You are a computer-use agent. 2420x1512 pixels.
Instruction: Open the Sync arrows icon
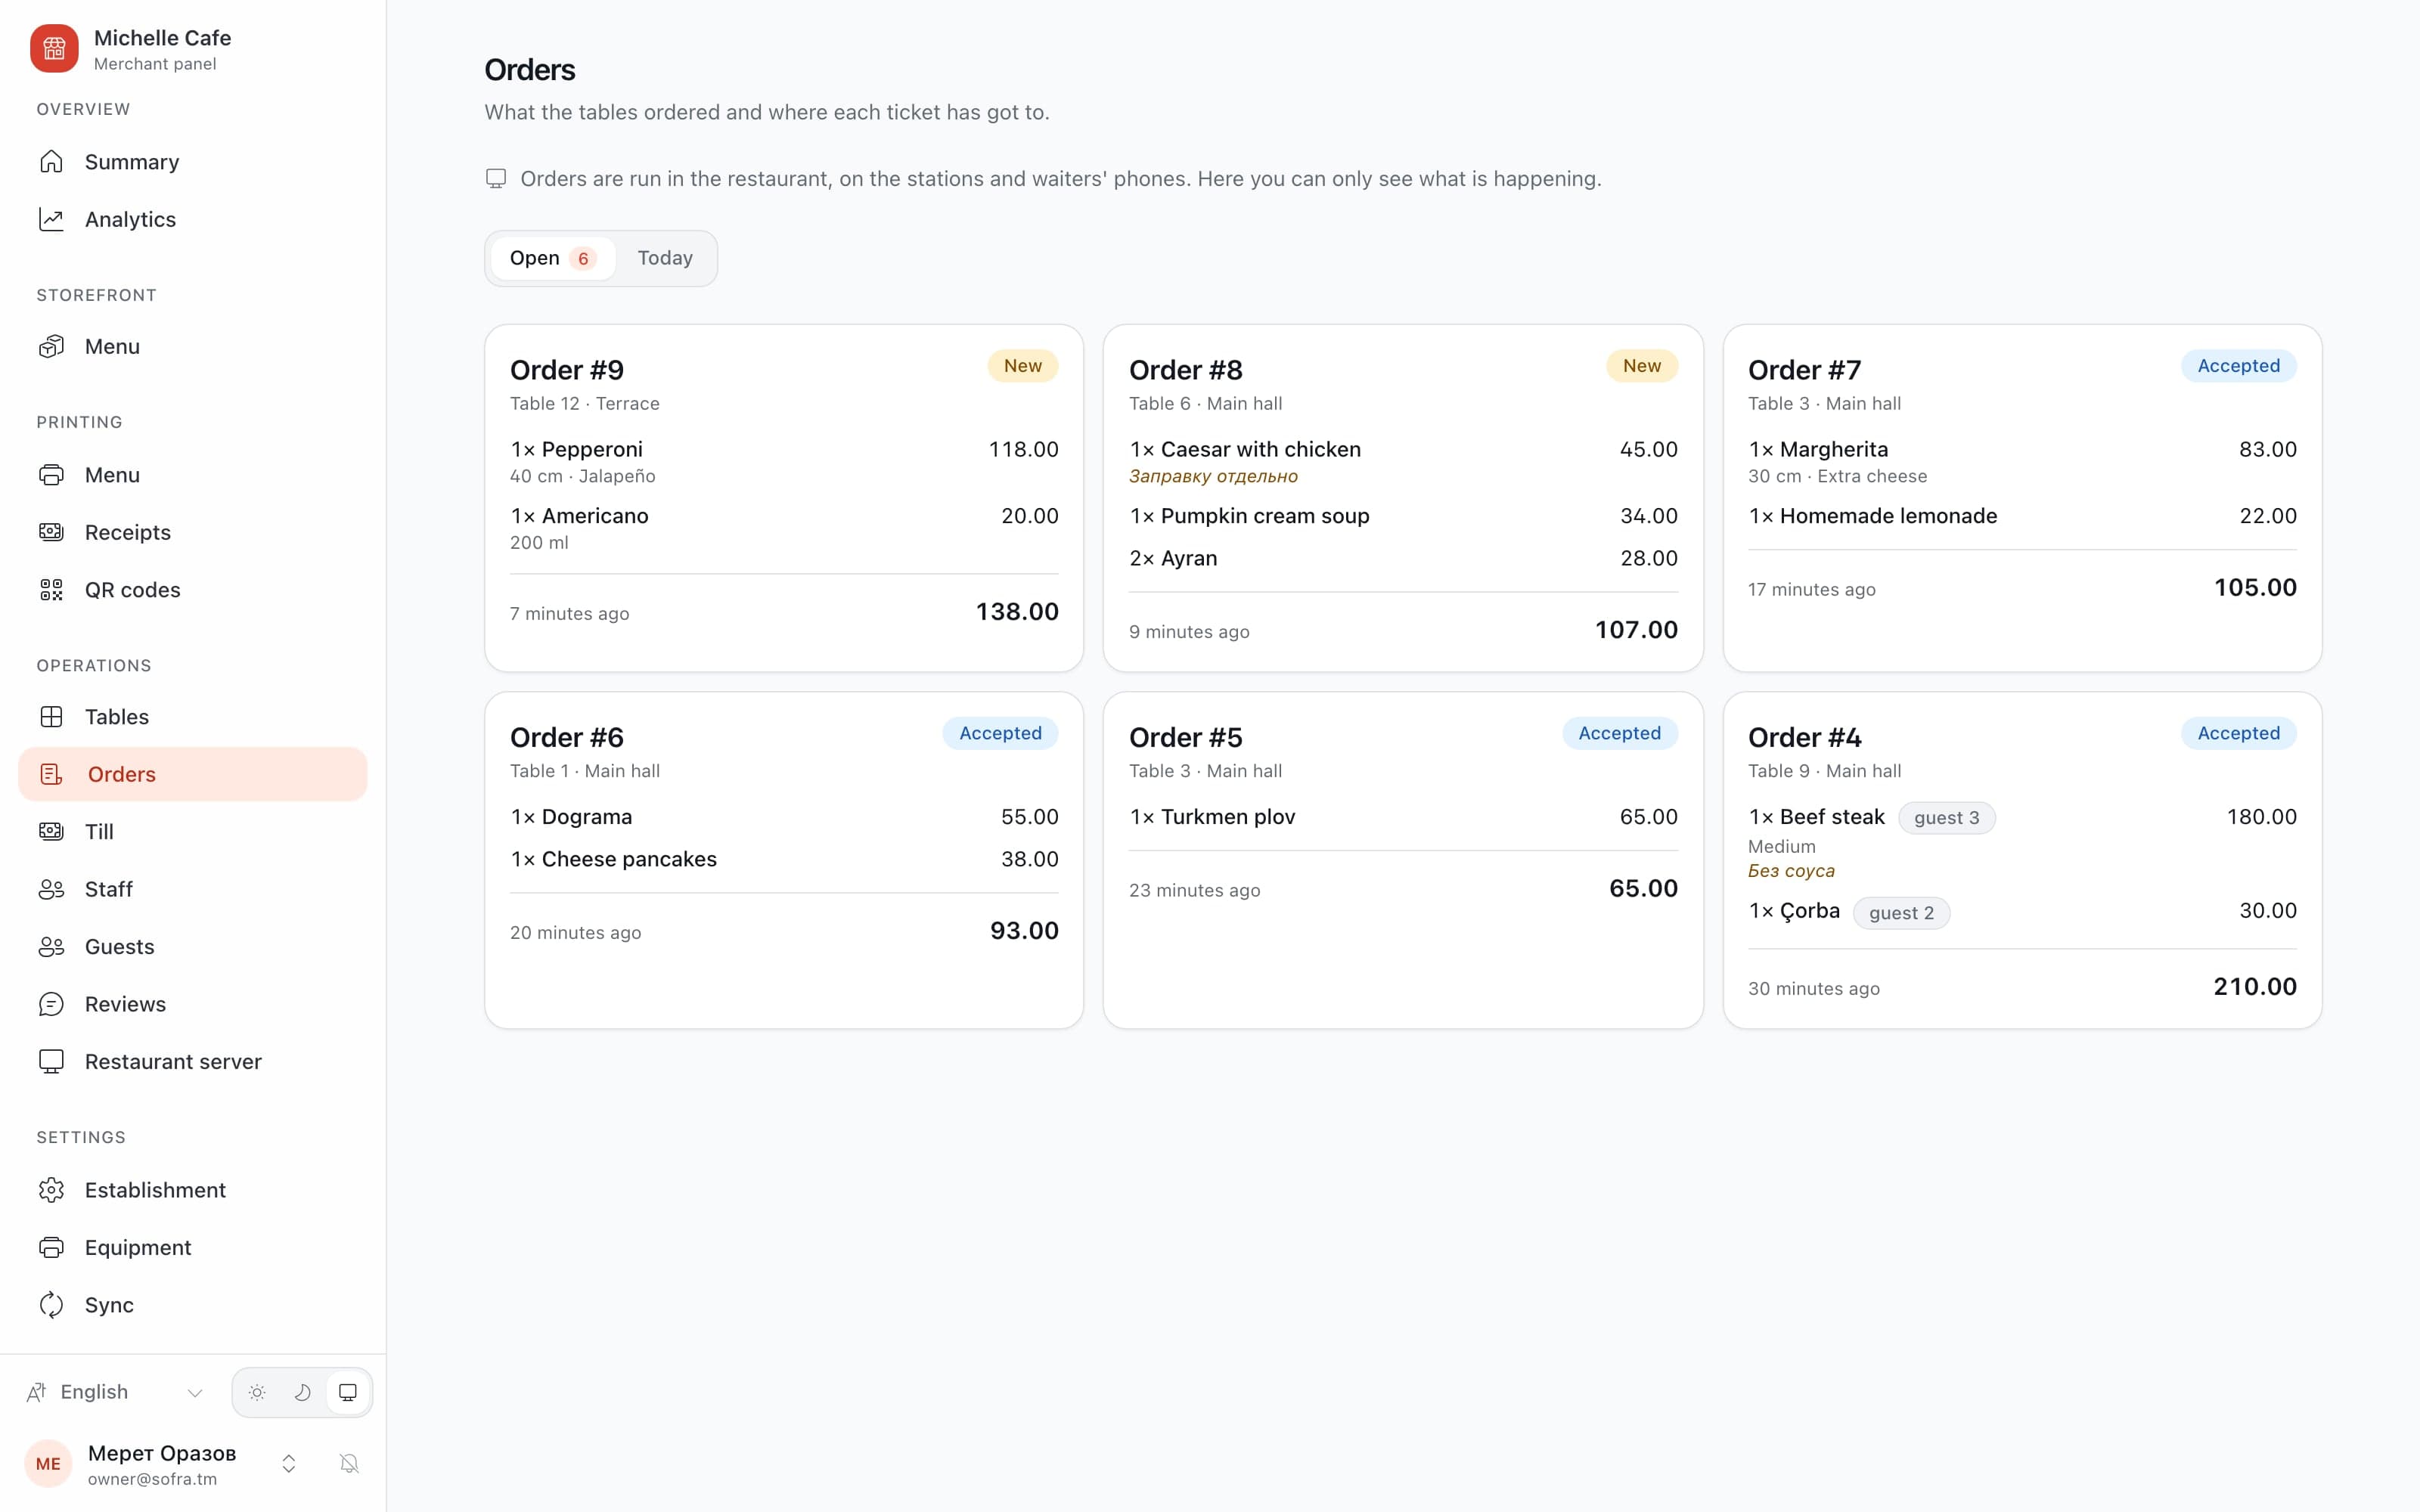(x=51, y=1305)
